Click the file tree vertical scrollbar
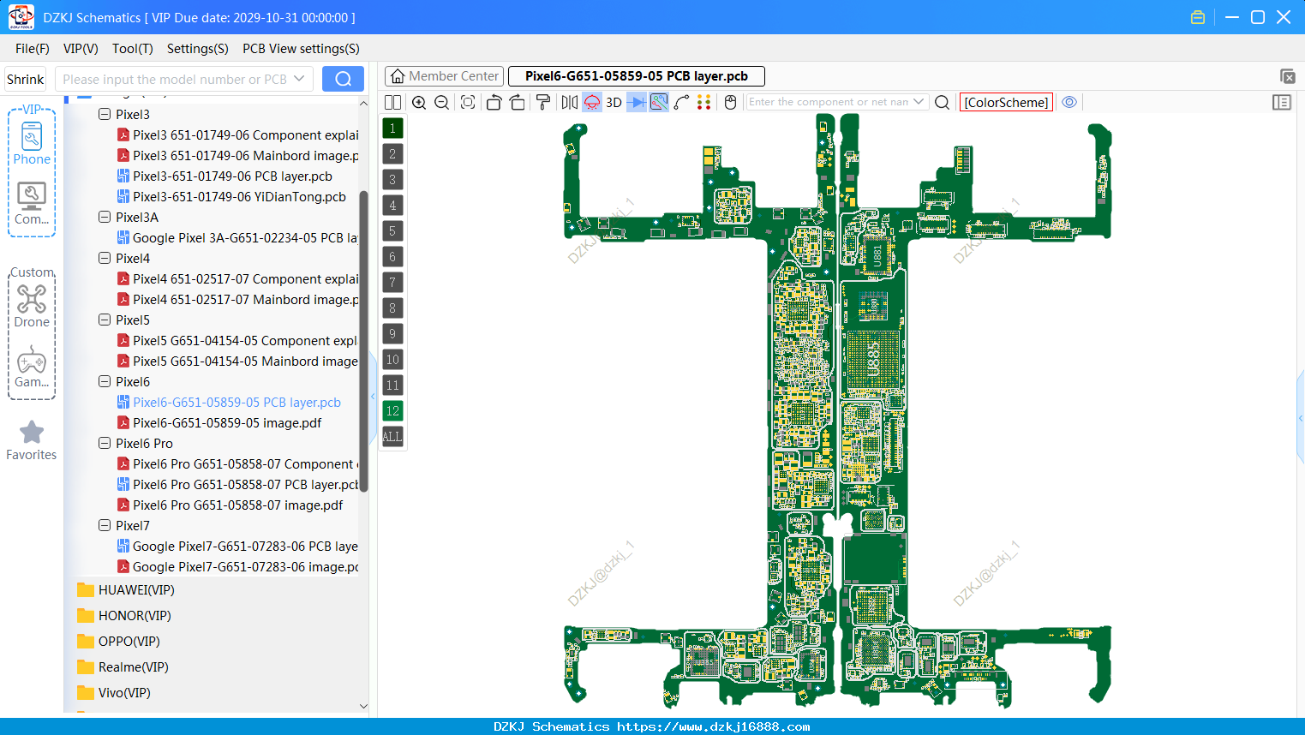The width and height of the screenshot is (1305, 735). [363, 343]
